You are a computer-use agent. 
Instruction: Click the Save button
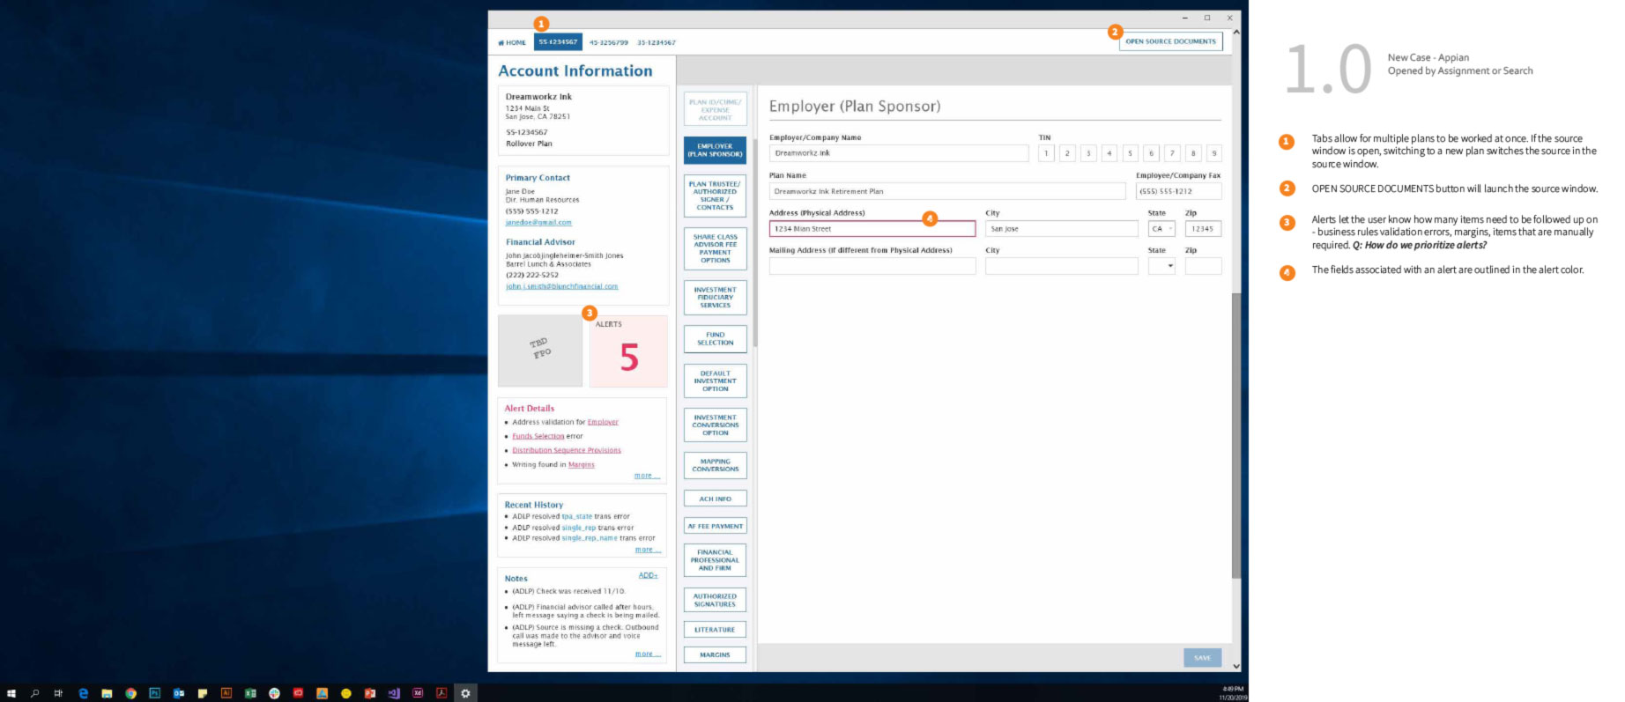click(x=1202, y=658)
